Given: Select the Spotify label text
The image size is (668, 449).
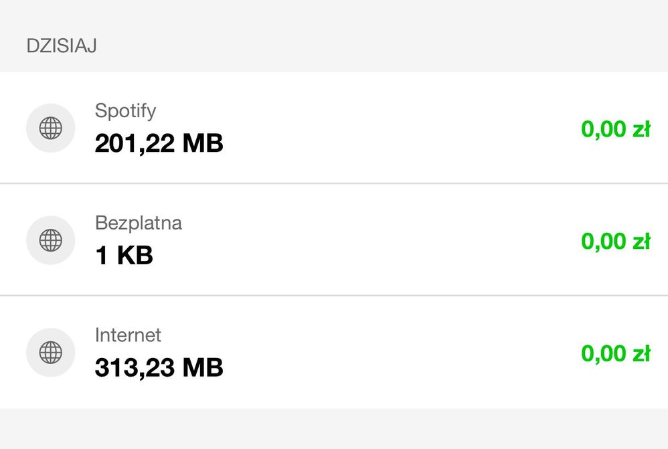Looking at the screenshot, I should pos(125,110).
